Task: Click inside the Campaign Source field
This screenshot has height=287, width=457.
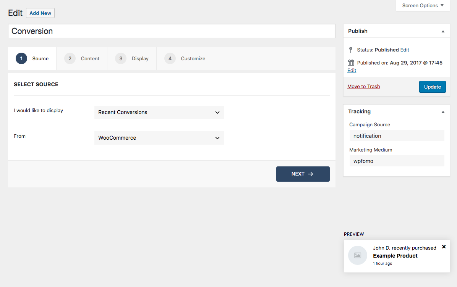Action: [x=397, y=135]
